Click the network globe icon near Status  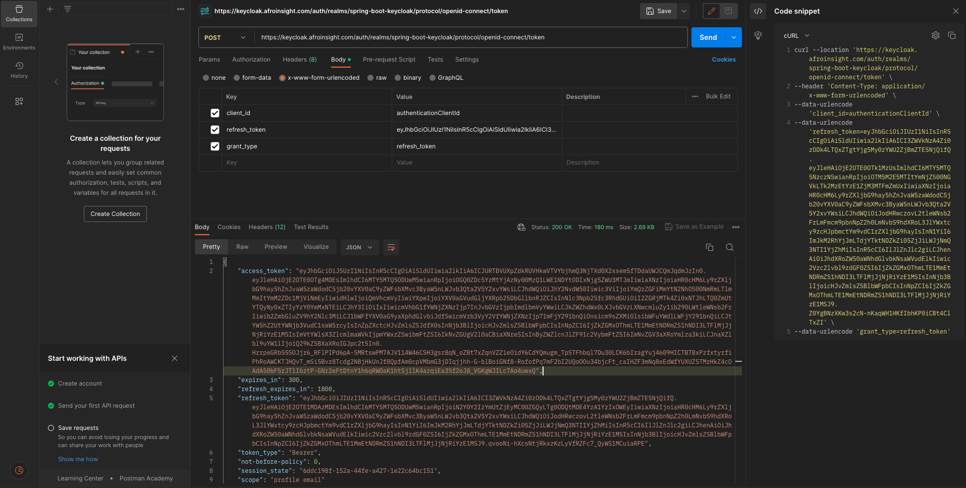click(x=521, y=227)
